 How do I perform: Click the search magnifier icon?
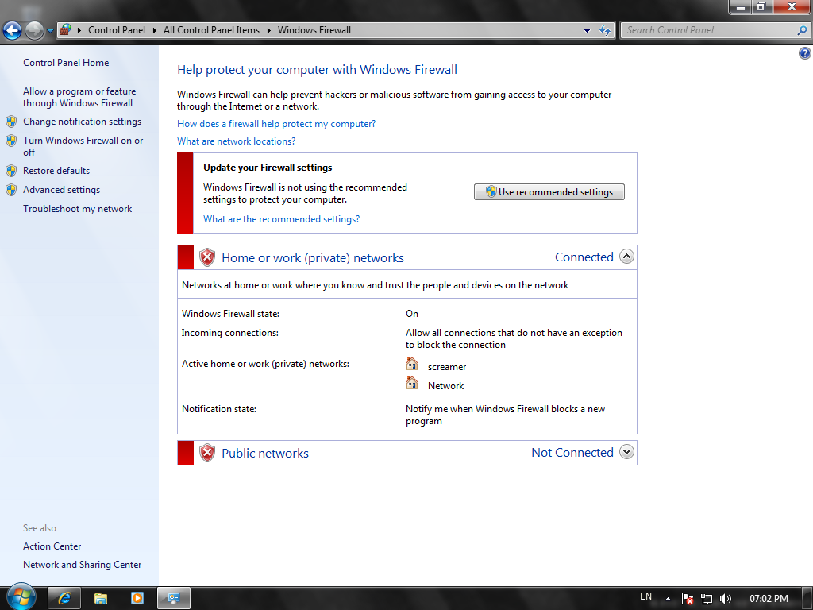click(x=802, y=30)
